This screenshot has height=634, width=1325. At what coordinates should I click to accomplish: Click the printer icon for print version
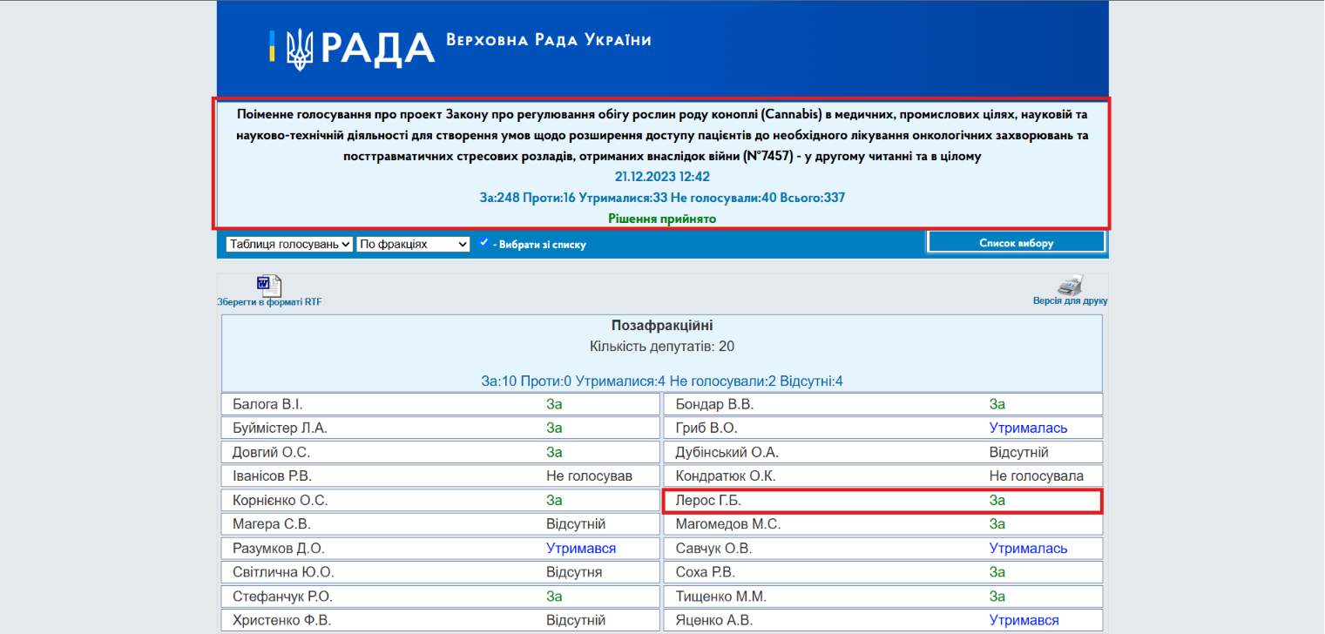pyautogui.click(x=1070, y=285)
